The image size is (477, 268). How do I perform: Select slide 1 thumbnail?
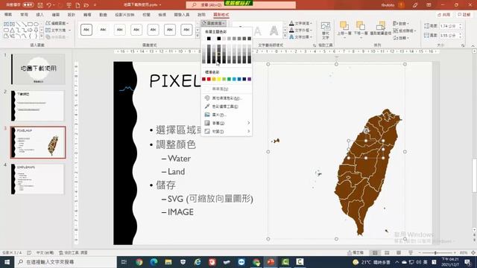pyautogui.click(x=38, y=69)
